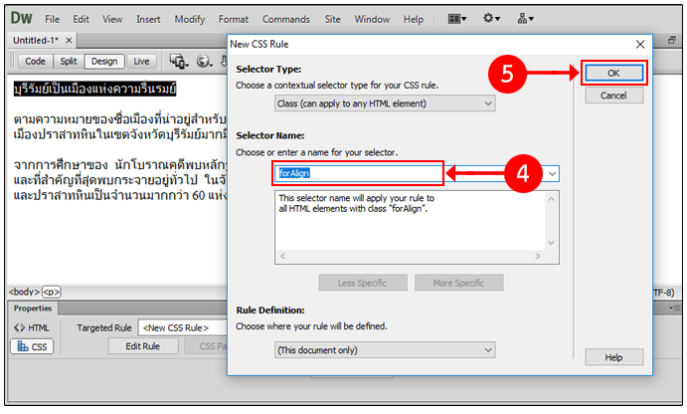Open the Modify menu
The width and height of the screenshot is (687, 414).
189,19
